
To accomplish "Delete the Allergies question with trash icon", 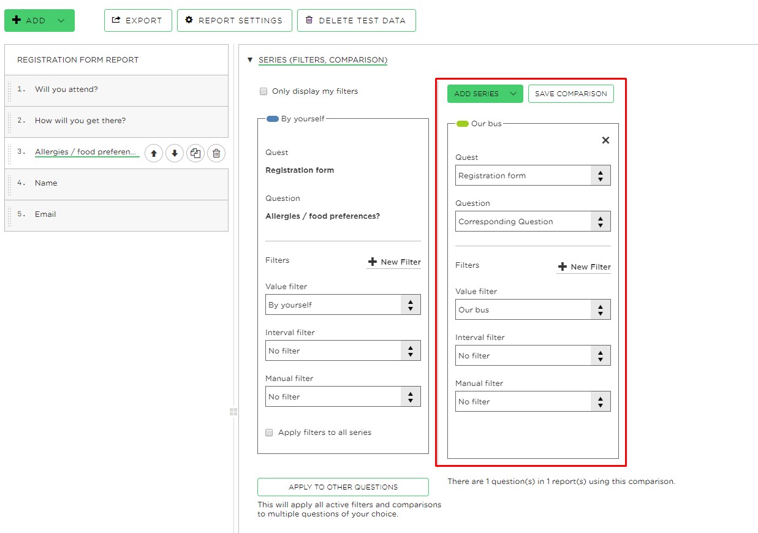I will (x=216, y=153).
